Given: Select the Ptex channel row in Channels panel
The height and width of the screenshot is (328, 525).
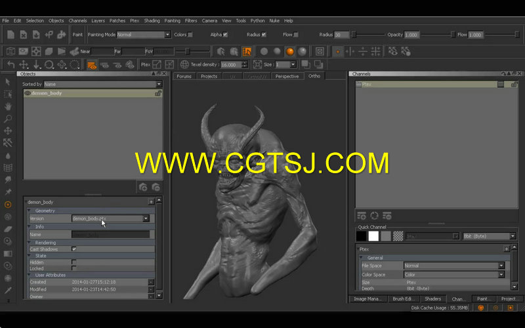Looking at the screenshot, I should click(437, 85).
